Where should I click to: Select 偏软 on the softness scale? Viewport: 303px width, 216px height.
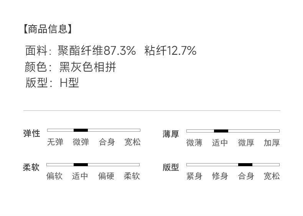(x=55, y=176)
